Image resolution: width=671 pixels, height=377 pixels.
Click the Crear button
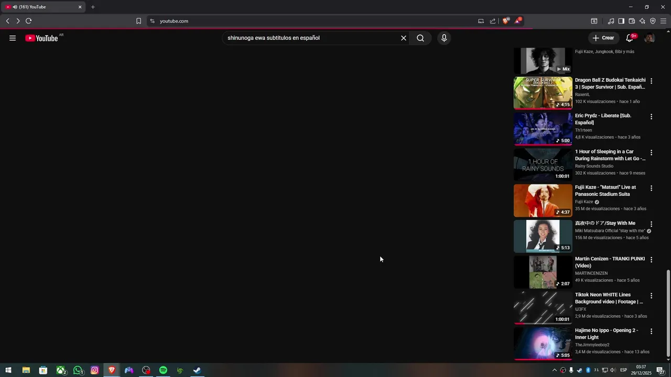[603, 38]
